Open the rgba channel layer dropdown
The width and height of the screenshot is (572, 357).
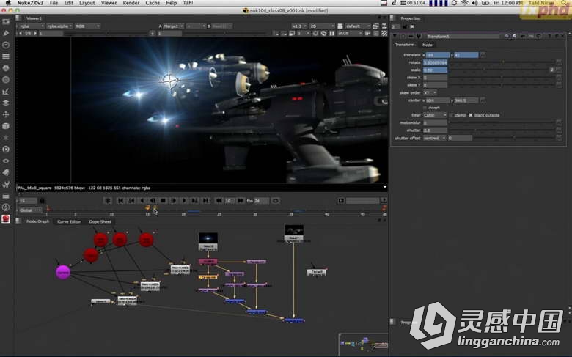32,26
